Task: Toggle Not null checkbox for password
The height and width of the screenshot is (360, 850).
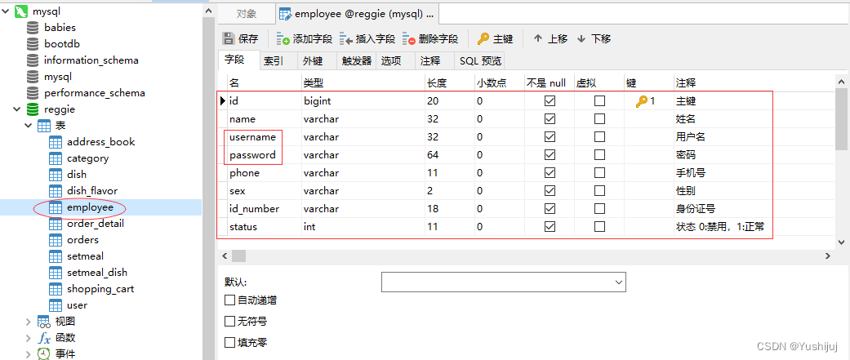Action: click(x=550, y=155)
